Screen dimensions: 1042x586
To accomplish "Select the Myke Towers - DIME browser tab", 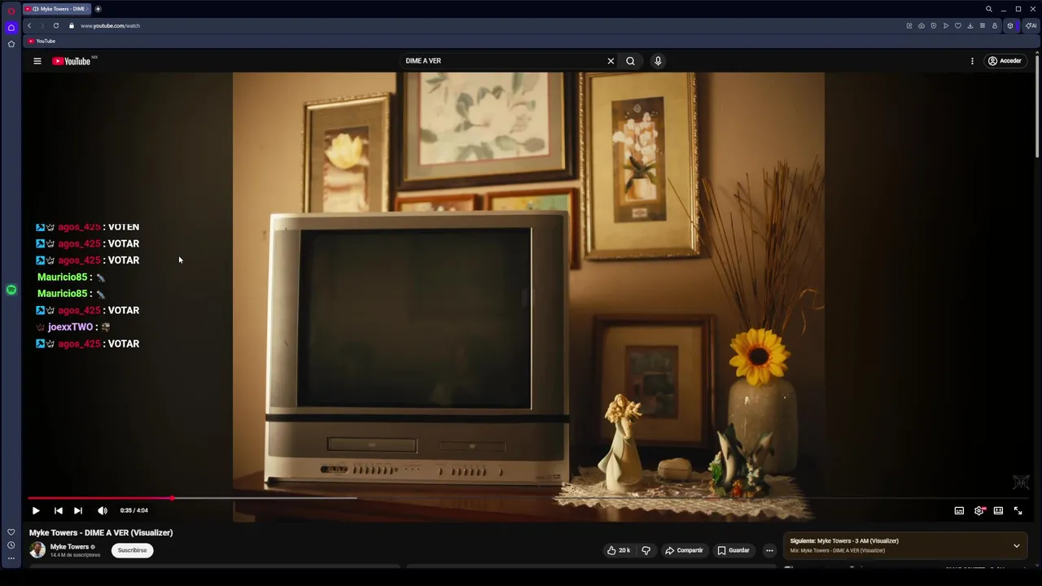I will (57, 9).
